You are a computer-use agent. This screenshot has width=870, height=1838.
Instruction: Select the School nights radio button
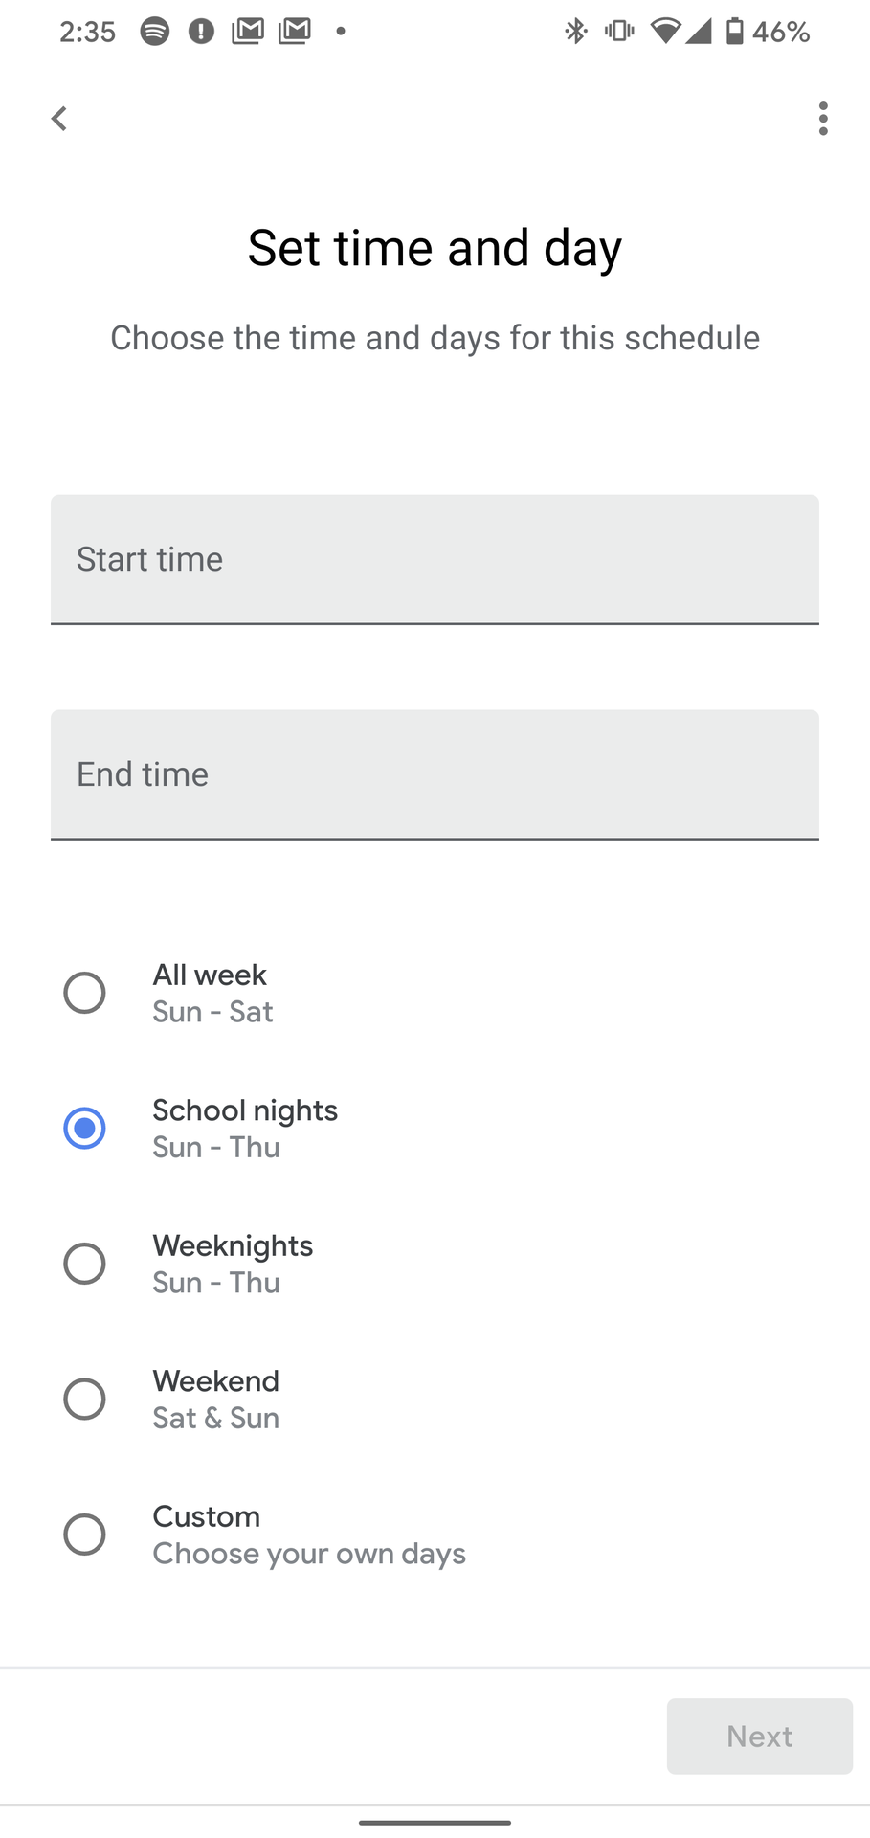(84, 1128)
